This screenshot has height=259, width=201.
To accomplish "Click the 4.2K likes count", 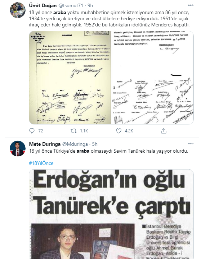I will tap(129, 131).
